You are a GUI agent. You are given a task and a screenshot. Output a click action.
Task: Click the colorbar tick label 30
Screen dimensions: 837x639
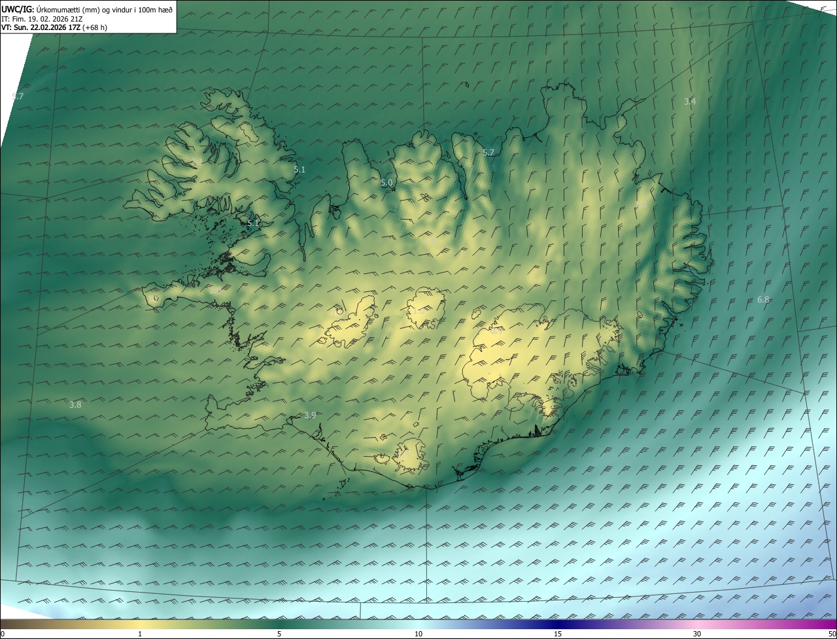[697, 634]
